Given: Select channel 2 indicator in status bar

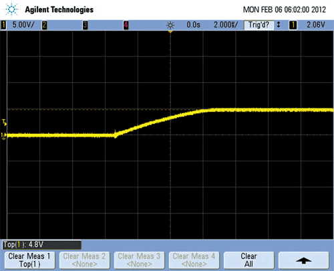Looking at the screenshot, I should pos(45,25).
